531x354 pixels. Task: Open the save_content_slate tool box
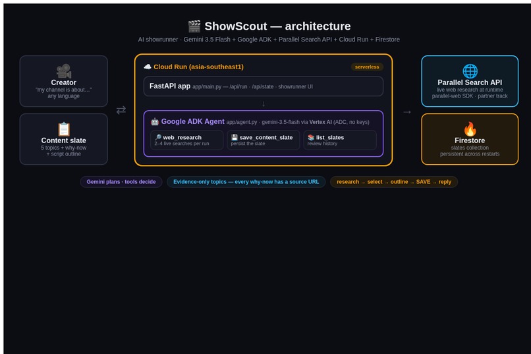[x=264, y=140]
